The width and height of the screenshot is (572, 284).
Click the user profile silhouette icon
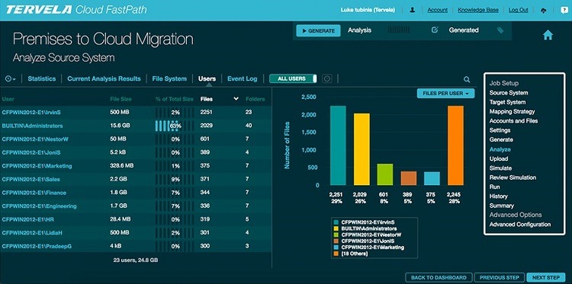[412, 11]
